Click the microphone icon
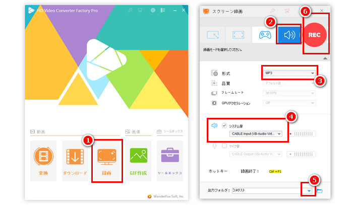This screenshot has width=353, height=205. point(214,146)
